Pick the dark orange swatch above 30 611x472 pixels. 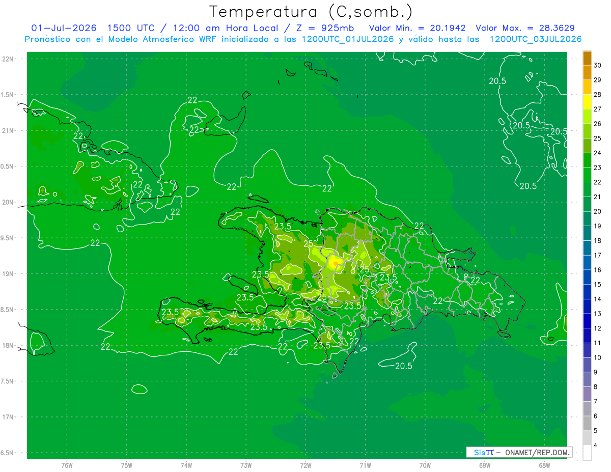tap(587, 59)
